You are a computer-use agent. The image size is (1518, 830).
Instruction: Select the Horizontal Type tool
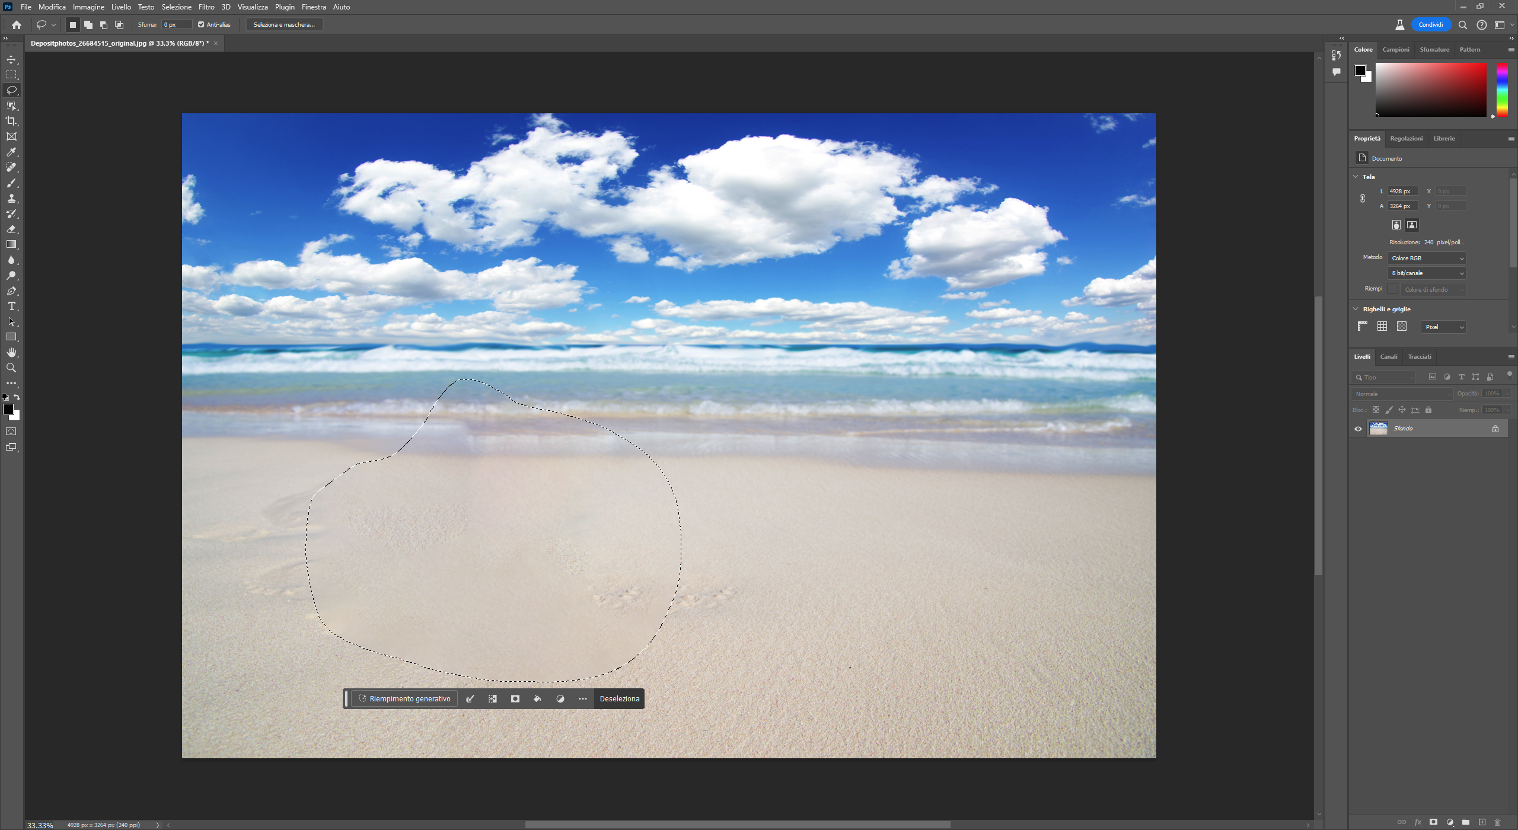[11, 307]
